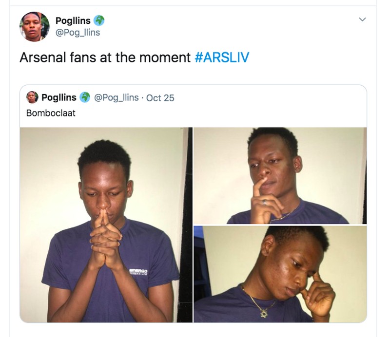Open the tweet options chevron menu
Screen dimensions: 390x337
(x=362, y=19)
